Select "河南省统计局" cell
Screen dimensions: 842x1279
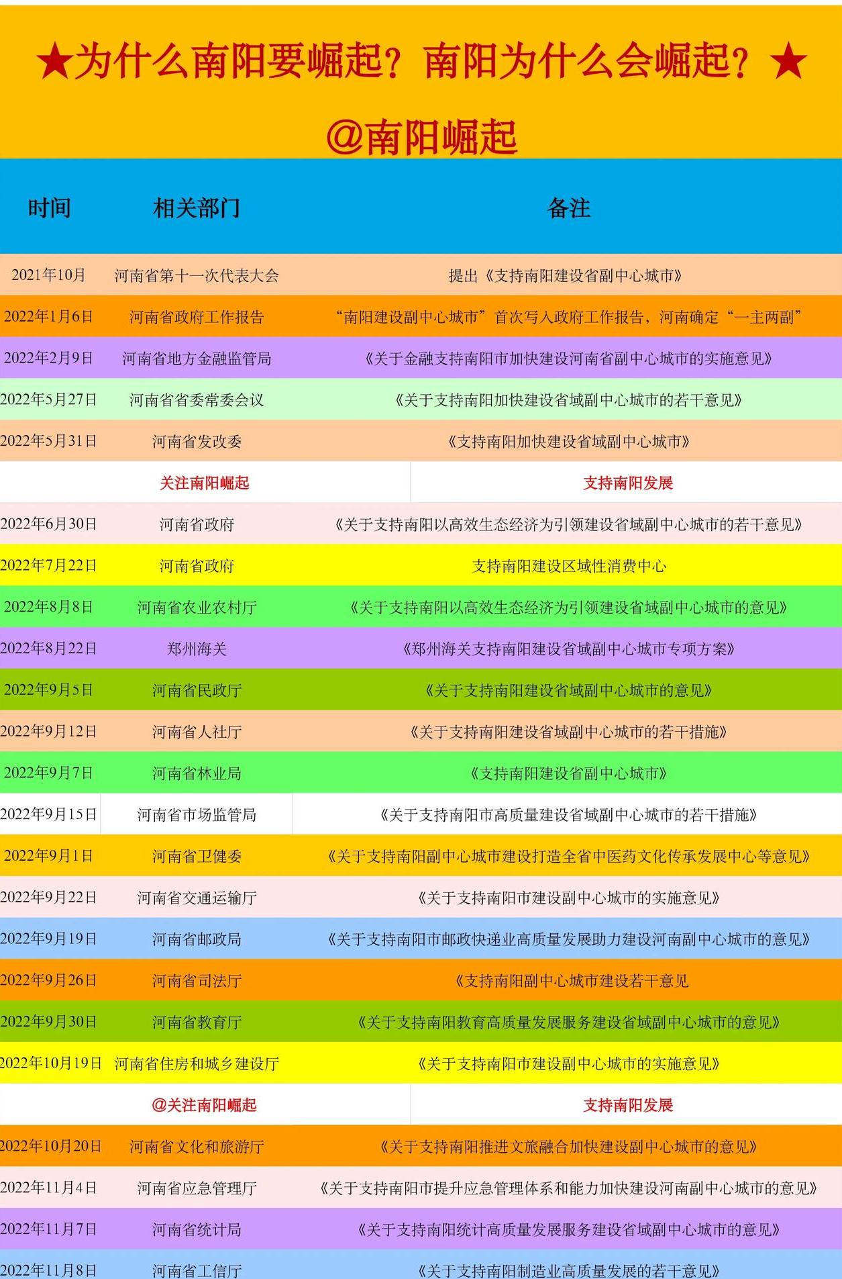point(197,1231)
